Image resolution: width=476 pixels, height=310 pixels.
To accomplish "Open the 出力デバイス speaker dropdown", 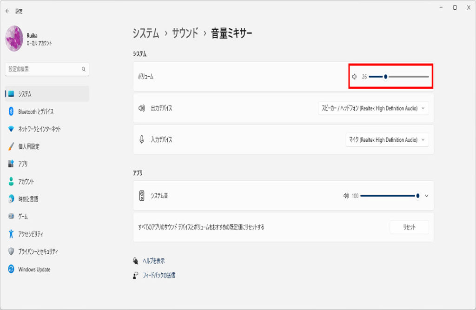I will [373, 108].
